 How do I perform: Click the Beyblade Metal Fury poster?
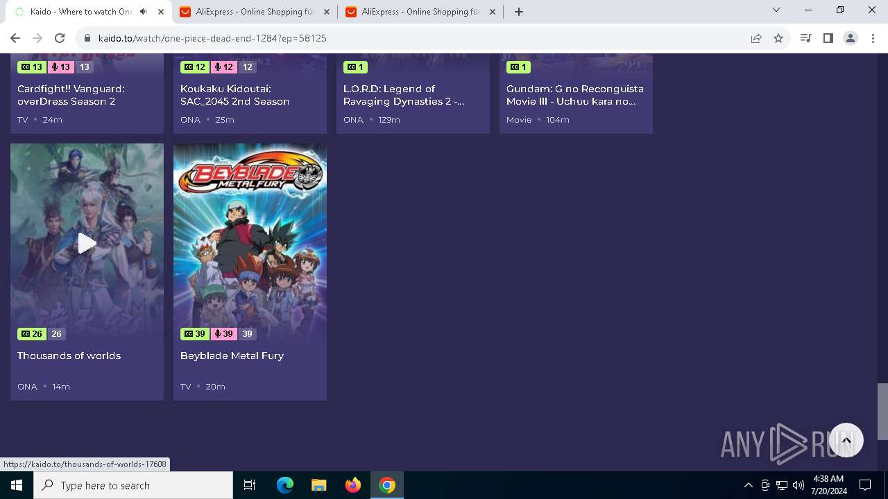[x=250, y=243]
